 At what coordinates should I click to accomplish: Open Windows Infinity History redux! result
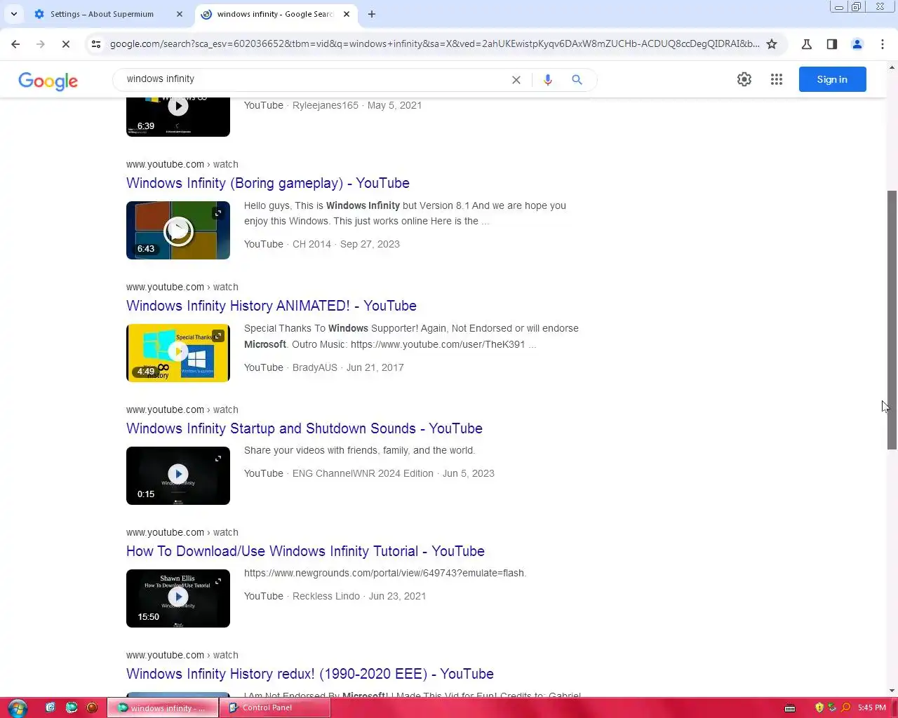pyautogui.click(x=310, y=674)
